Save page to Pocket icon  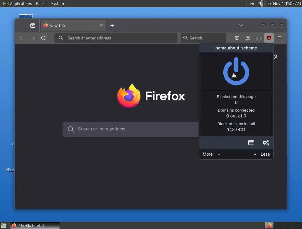pyautogui.click(x=237, y=38)
